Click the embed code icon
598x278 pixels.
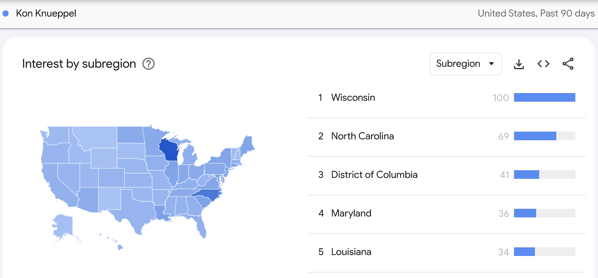543,64
